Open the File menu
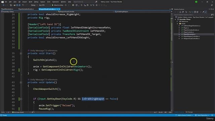Viewport: 215px width, 121px height. [6, 2]
